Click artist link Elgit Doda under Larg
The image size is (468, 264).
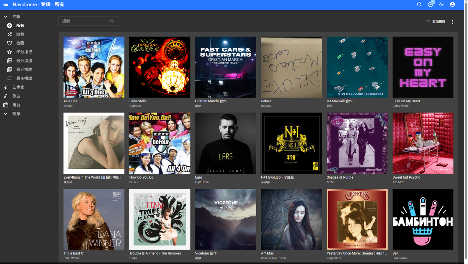pos(202,182)
